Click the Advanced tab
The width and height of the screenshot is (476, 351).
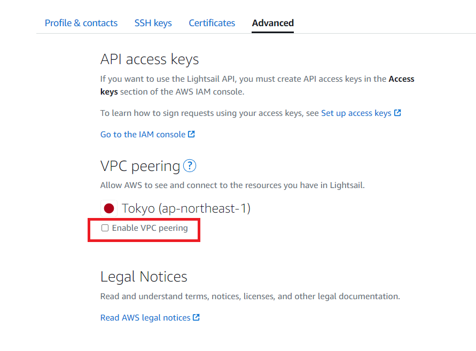[x=272, y=23]
